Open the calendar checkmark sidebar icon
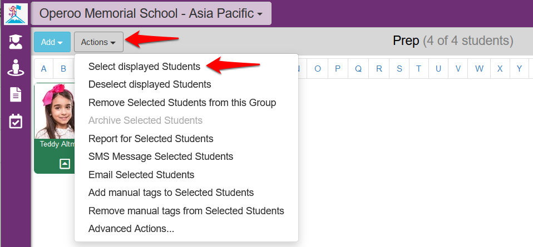Viewport: 533px width, 247px height. [x=16, y=121]
